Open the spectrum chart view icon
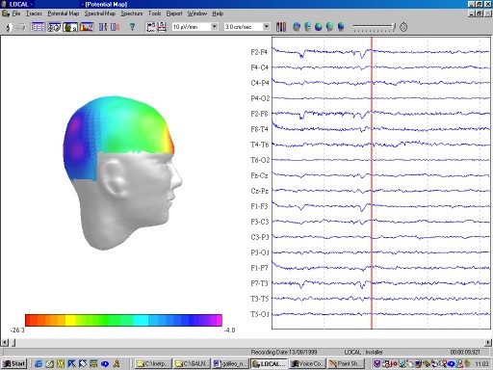The image size is (493, 370). tap(87, 27)
